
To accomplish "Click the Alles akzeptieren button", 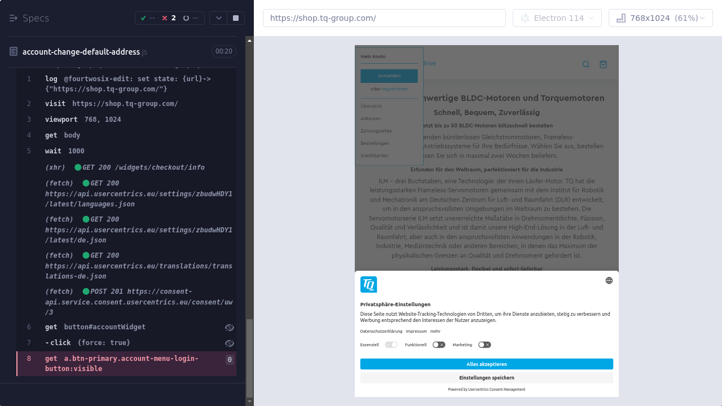I will tap(486, 364).
